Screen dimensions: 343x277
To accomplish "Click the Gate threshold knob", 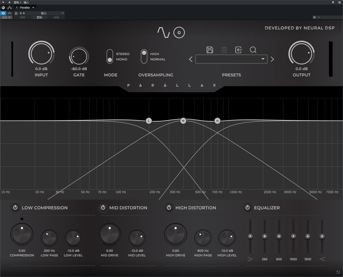I will 79,56.
